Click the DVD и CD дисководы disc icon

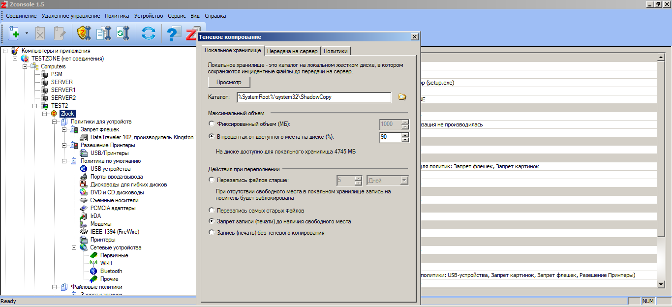84,192
